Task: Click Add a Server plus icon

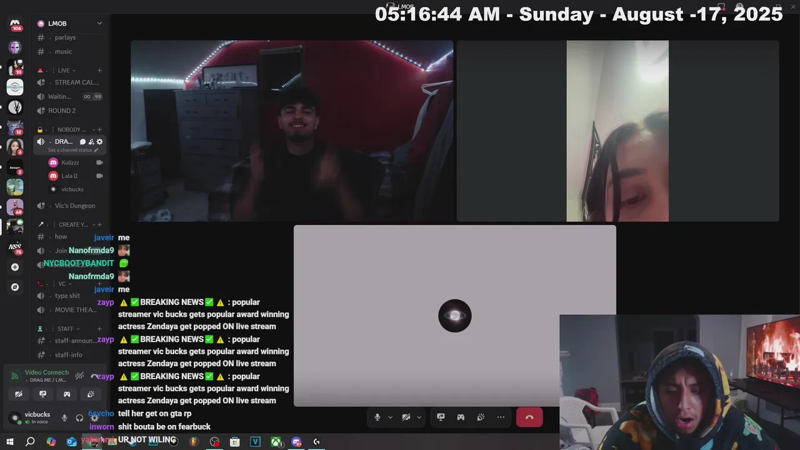Action: click(x=15, y=267)
